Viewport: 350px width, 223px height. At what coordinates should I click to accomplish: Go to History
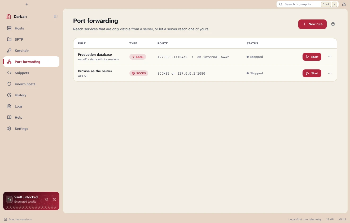[x=31, y=95]
